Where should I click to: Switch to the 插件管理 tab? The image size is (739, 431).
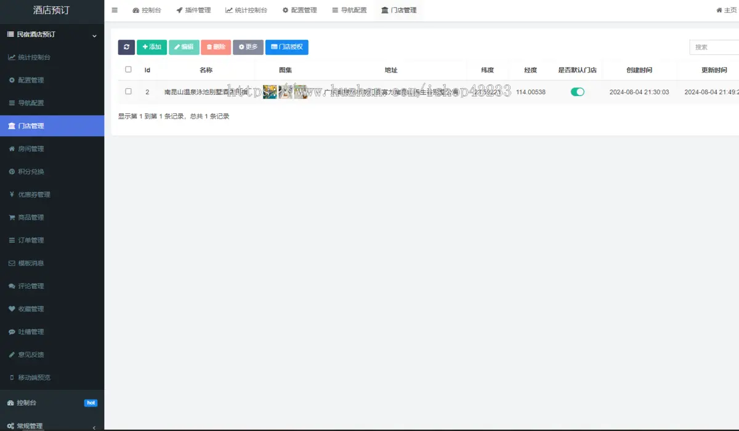pos(193,10)
